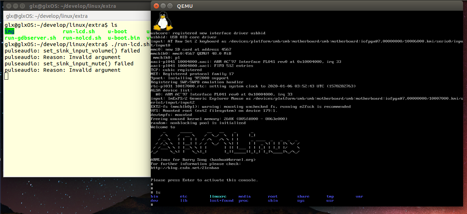Click the lib directory in QEMU listing
The height and width of the screenshot is (214, 467).
(x=184, y=201)
